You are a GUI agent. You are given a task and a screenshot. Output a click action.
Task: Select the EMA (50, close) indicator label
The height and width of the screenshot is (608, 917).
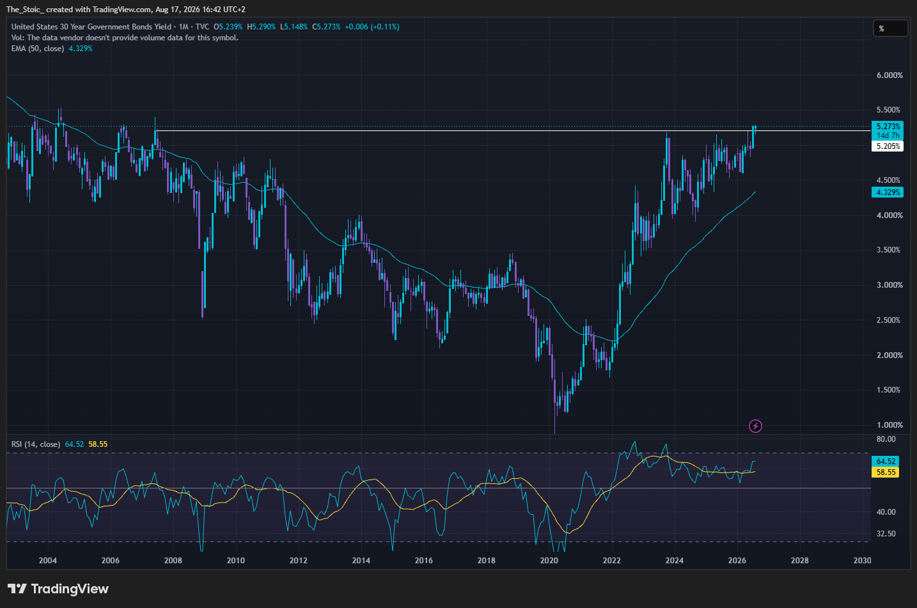point(38,49)
